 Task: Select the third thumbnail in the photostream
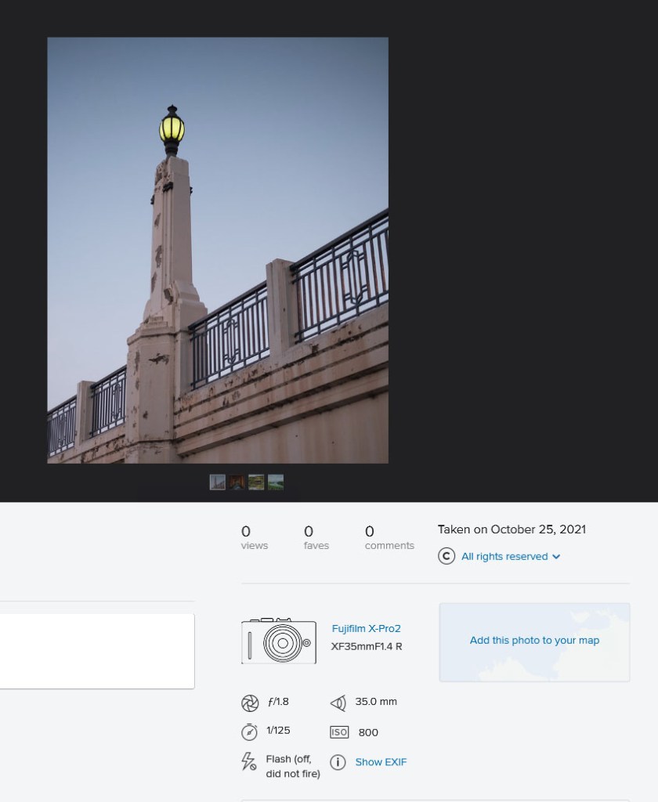pos(256,482)
